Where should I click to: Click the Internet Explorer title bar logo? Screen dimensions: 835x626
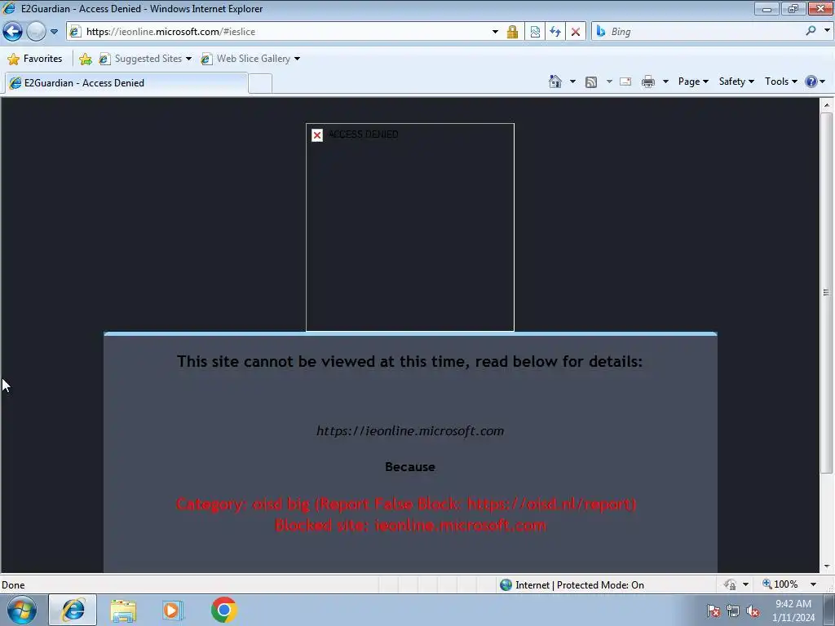tap(9, 8)
